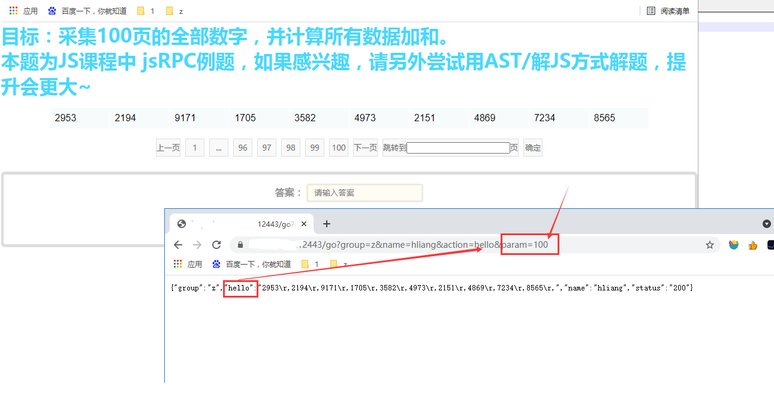The height and width of the screenshot is (399, 774).
Task: Click the 答案： label
Action: [x=288, y=193]
